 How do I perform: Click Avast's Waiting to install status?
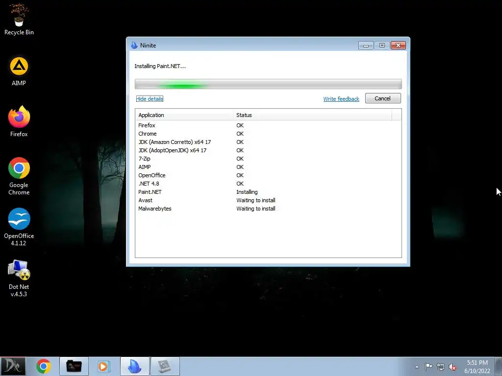(x=256, y=200)
